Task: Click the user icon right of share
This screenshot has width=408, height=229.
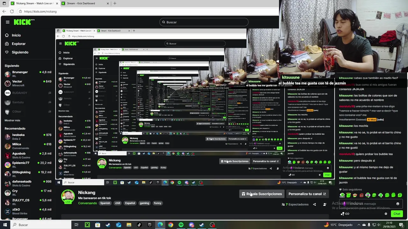Action: 325,205
